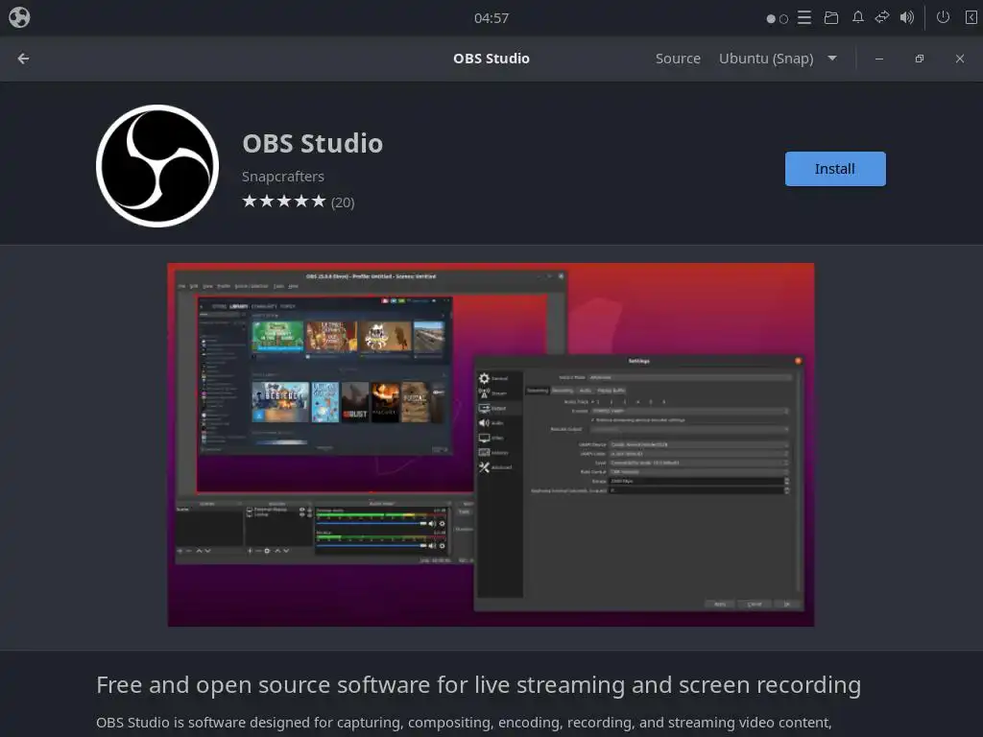983x737 pixels.
Task: Restore the software center window size
Action: 919,59
